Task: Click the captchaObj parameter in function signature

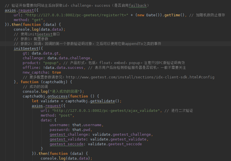Action: (54, 82)
